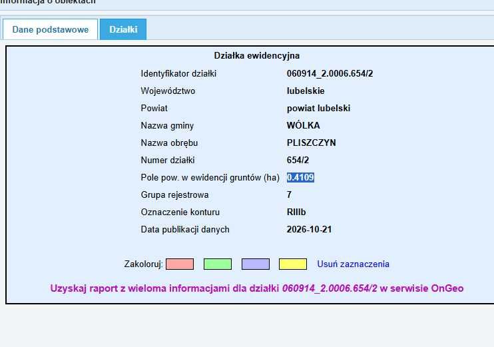
Task: Switch to the Dane podstawowe tab
Action: 51,29
